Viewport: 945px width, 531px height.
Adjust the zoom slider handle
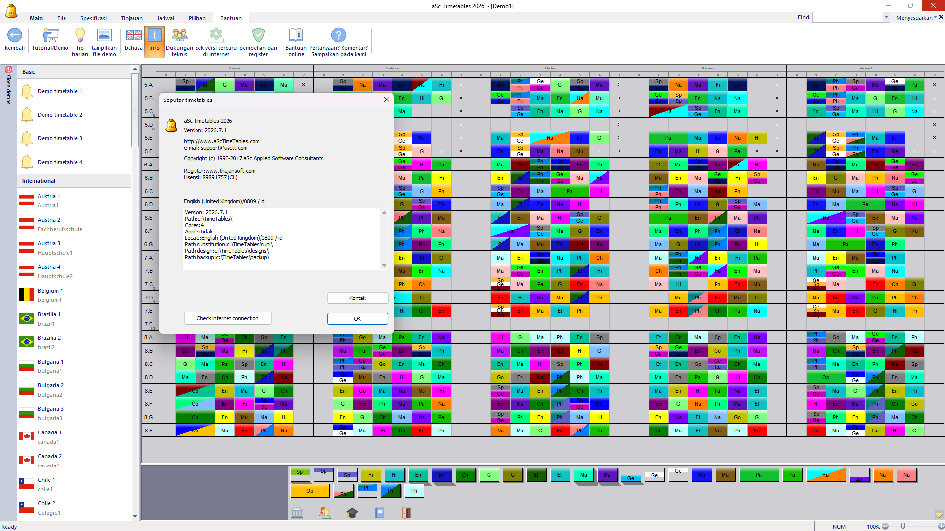point(903,526)
